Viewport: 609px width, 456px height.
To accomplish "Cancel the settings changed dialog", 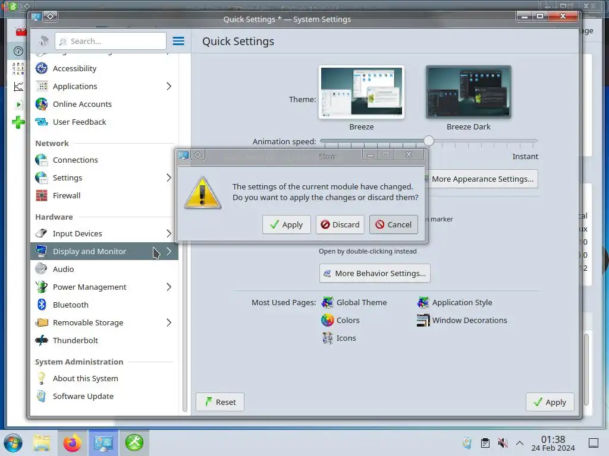I will pyautogui.click(x=394, y=224).
